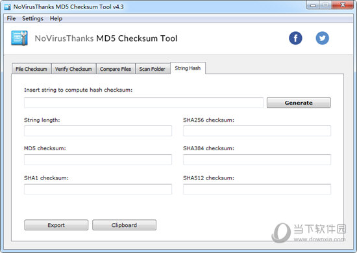Copy hashes with the Clipboard button
Image resolution: width=357 pixels, height=253 pixels.
125,225
